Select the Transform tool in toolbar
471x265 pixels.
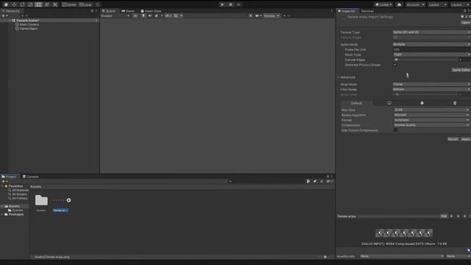pos(46,4)
